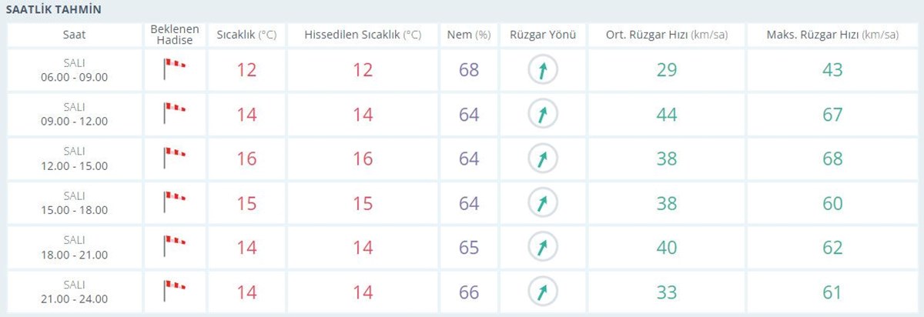This screenshot has height=317, width=924.
Task: Click wind direction arrow for 21.00 - 24.00
Action: coord(543,292)
